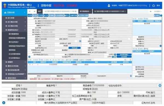
Task: Click small blue icon right of 提运单号 field
Action: [x=80, y=41]
